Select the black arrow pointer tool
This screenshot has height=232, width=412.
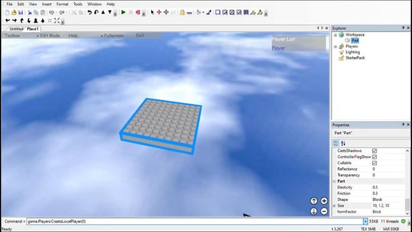coord(152,12)
